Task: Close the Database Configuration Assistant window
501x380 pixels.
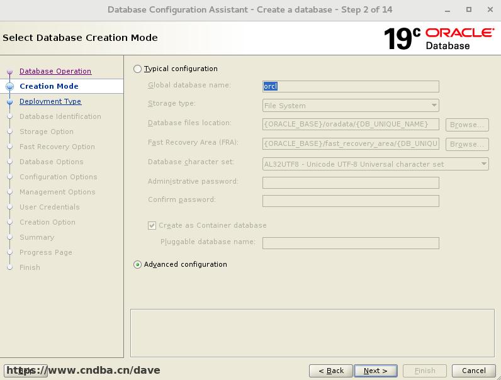Action: point(490,9)
